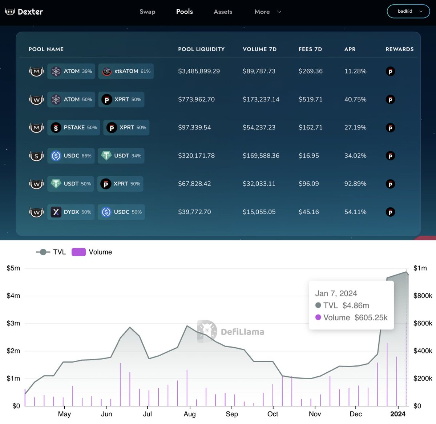This screenshot has width=436, height=424.
Task: Click the pool-type icon on ATOM/stkATOM row
Action: coord(36,71)
